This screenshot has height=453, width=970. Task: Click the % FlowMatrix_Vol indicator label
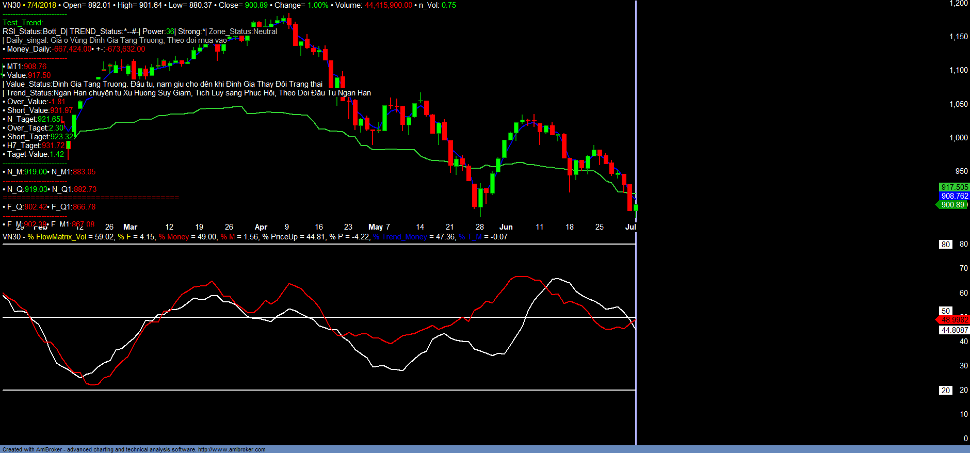57,237
